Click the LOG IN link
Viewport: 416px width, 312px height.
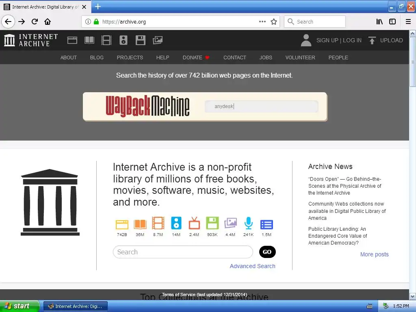click(x=352, y=40)
